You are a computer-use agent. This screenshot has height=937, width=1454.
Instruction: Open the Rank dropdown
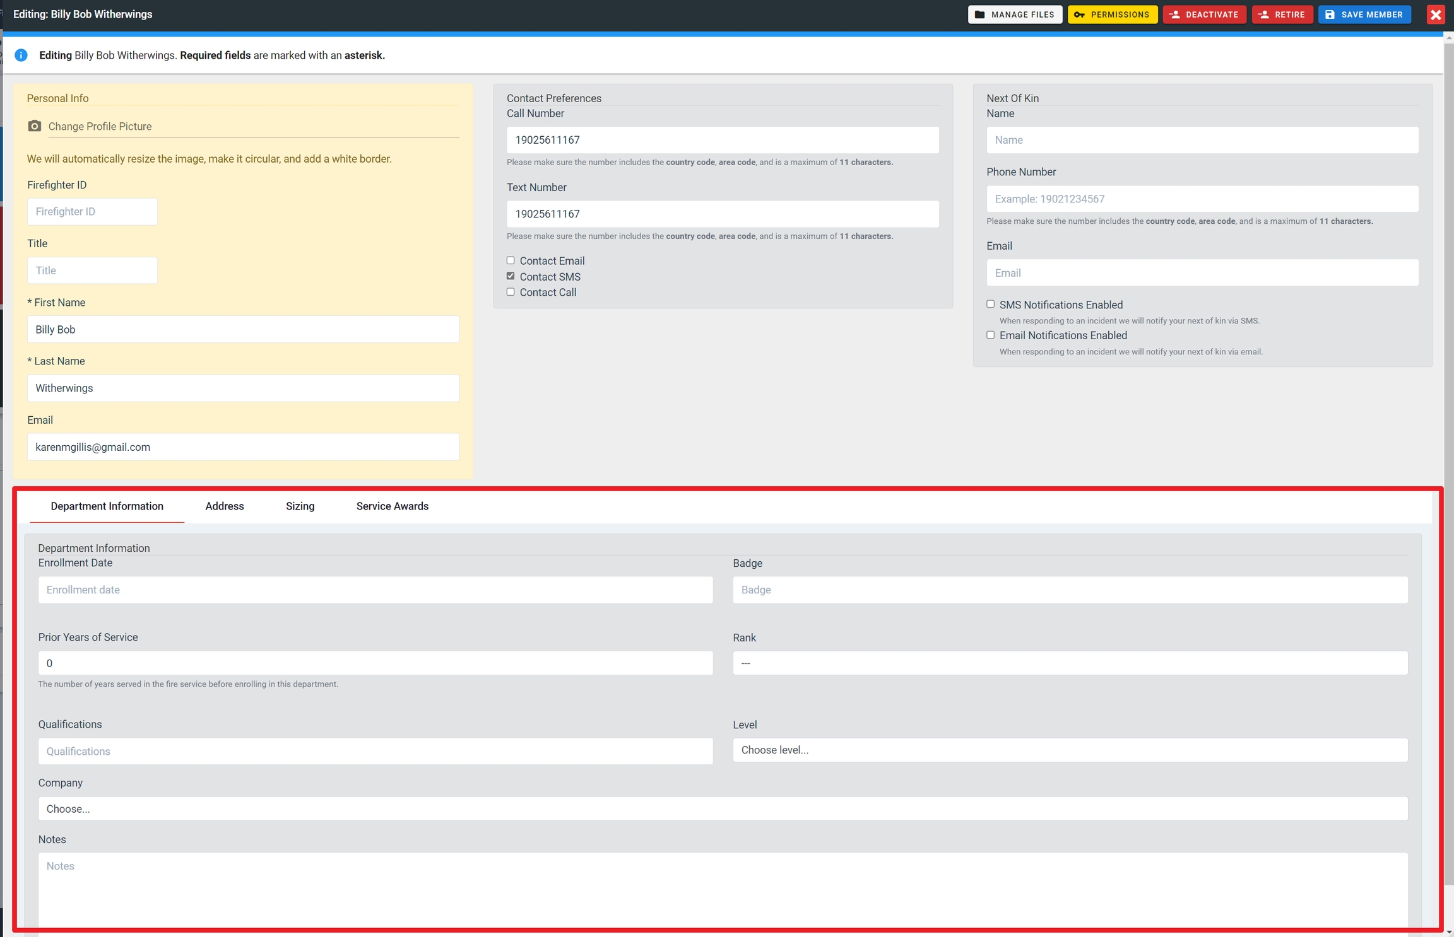(1070, 663)
